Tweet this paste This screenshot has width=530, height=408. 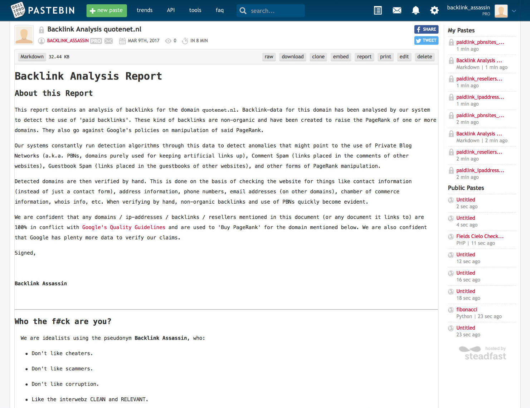pos(426,40)
